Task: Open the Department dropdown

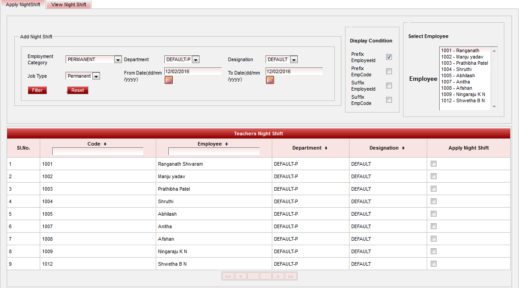Action: point(196,60)
